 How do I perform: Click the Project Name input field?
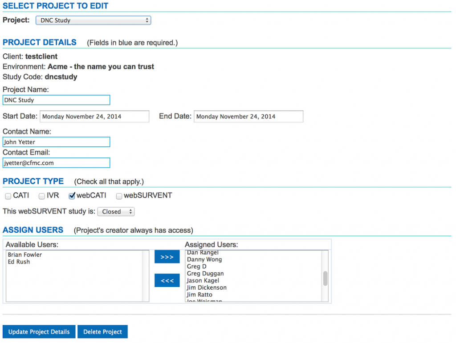tap(56, 100)
